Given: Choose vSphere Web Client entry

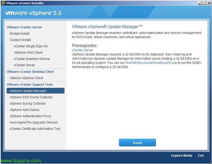Looking at the screenshot, I should 28,53.
